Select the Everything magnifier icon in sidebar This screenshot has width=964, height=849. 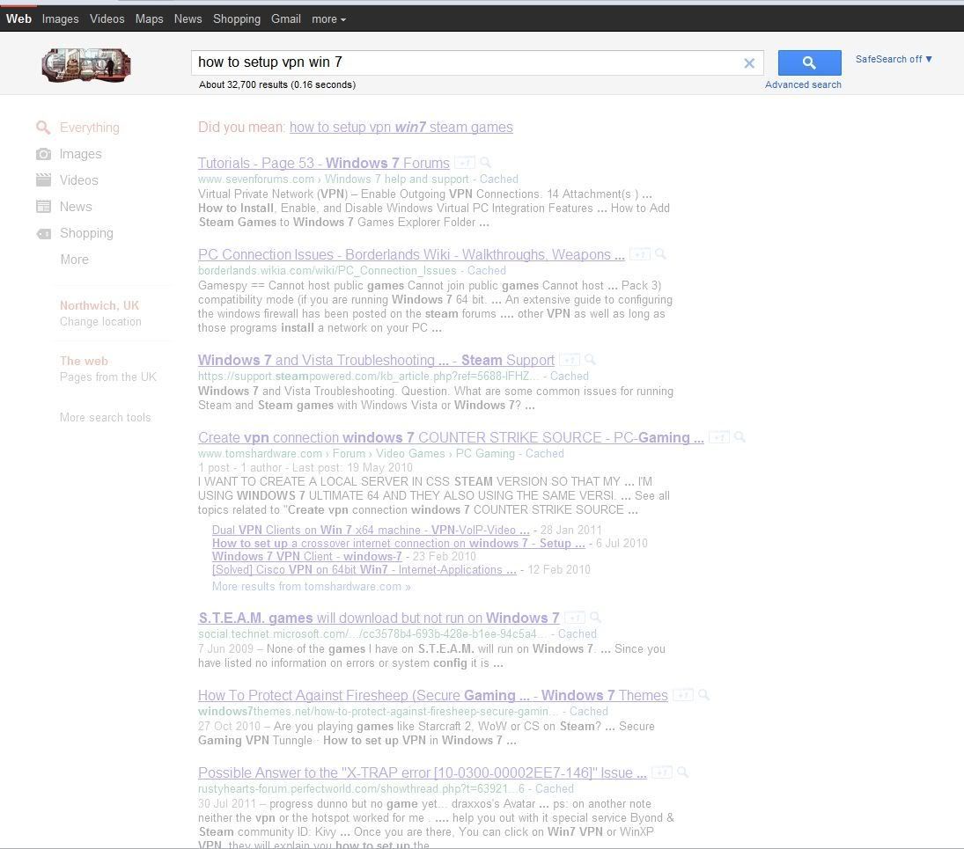[x=43, y=128]
